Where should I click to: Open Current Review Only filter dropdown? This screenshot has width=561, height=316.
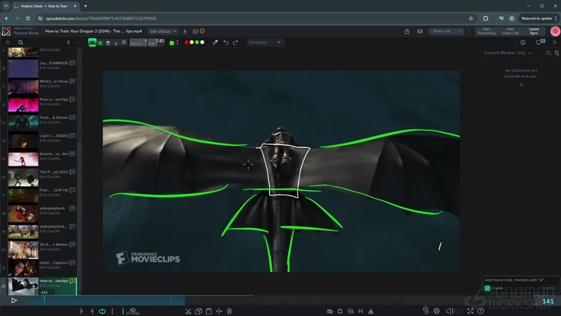pos(508,53)
